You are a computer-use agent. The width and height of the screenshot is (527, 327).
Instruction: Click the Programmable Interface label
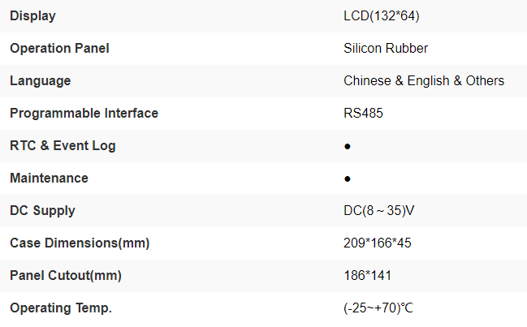pyautogui.click(x=84, y=114)
